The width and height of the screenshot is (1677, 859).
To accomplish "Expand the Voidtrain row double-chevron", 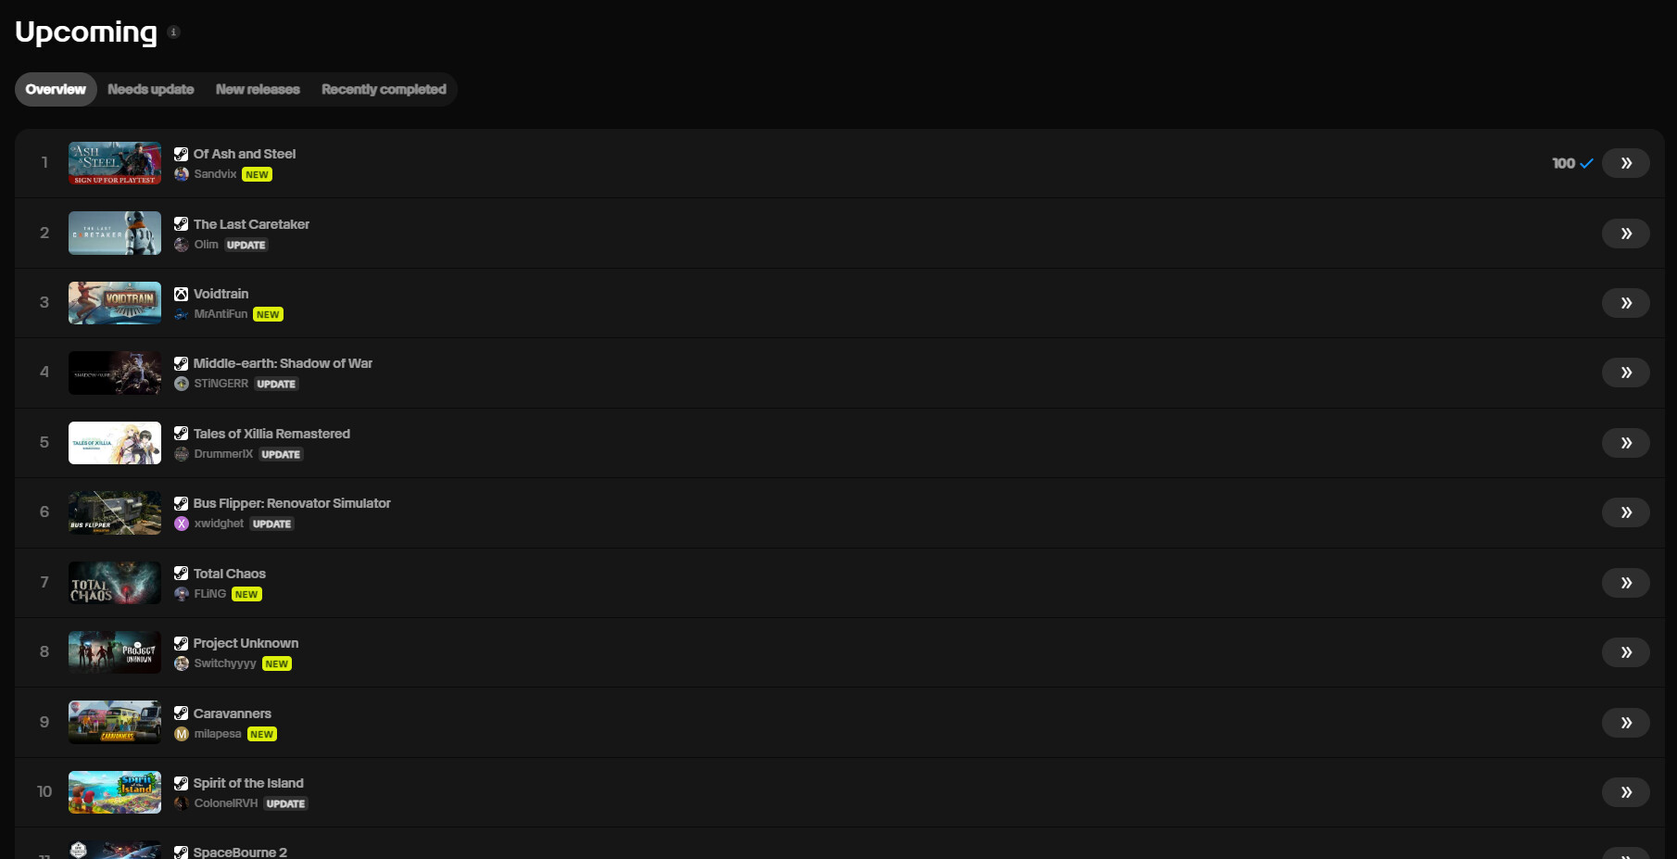I will (1625, 303).
